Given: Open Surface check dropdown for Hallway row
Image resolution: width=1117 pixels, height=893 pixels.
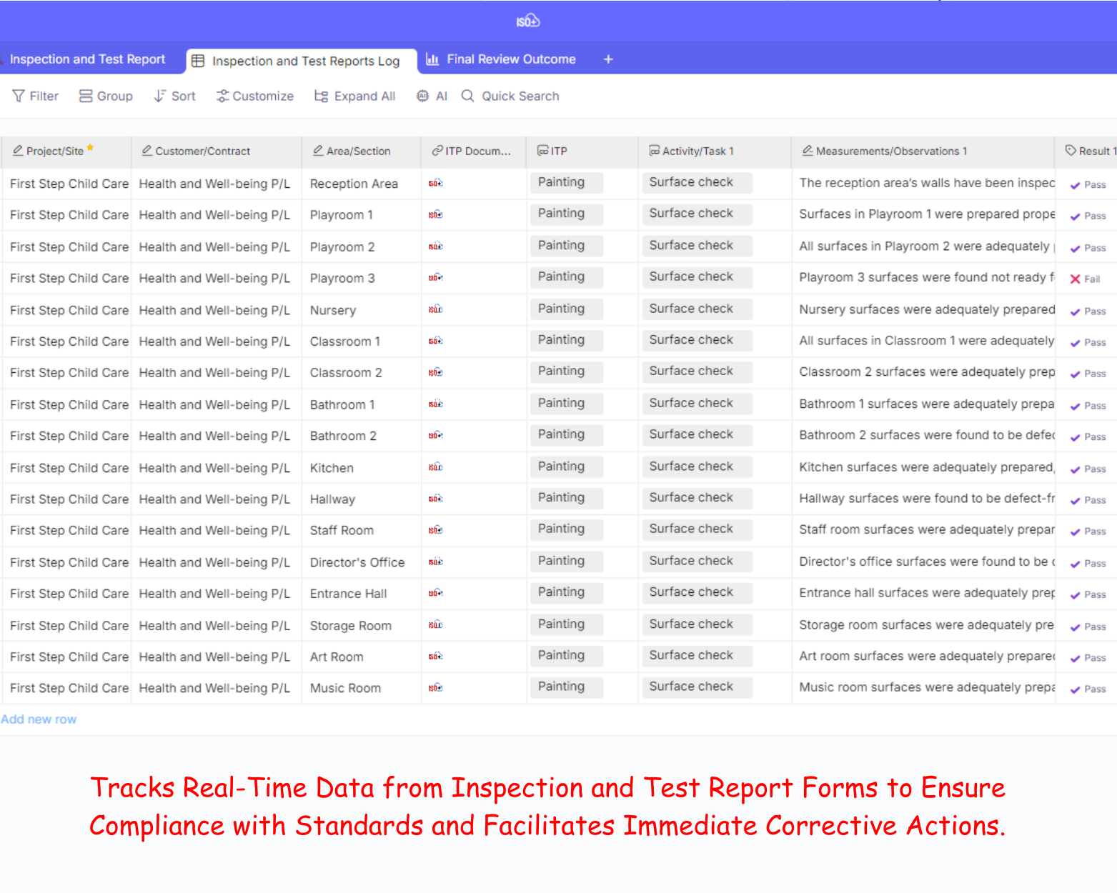Looking at the screenshot, I should (696, 498).
